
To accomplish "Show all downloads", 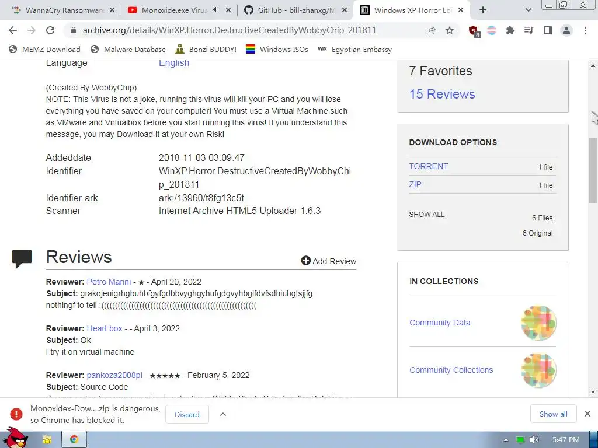I will 554,414.
